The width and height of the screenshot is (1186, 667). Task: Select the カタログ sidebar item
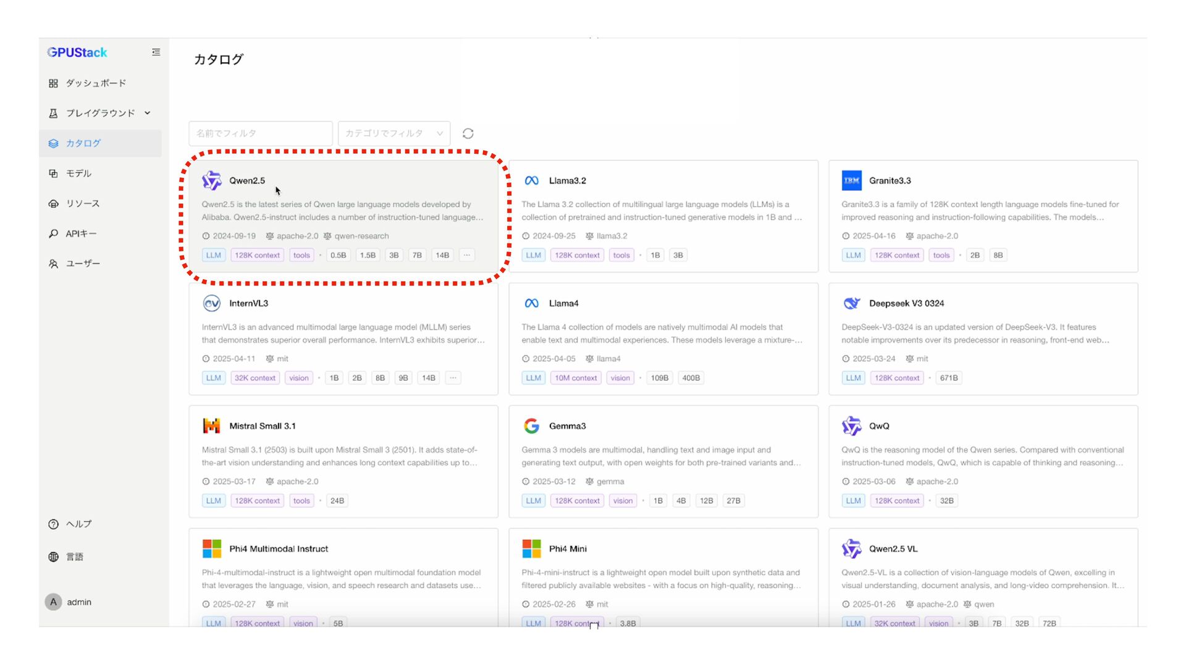(x=100, y=143)
